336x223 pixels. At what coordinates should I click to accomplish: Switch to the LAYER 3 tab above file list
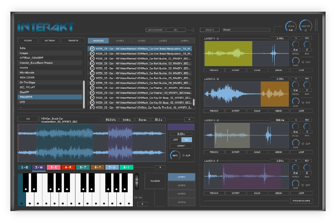point(163,41)
